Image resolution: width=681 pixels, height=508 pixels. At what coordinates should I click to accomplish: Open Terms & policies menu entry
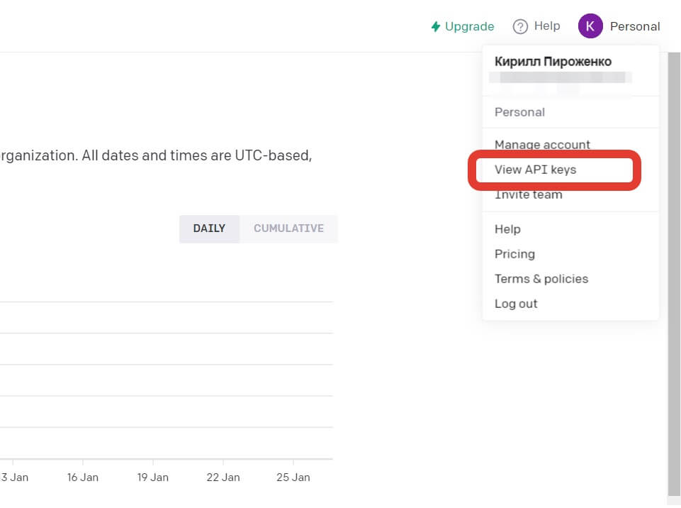pyautogui.click(x=541, y=279)
